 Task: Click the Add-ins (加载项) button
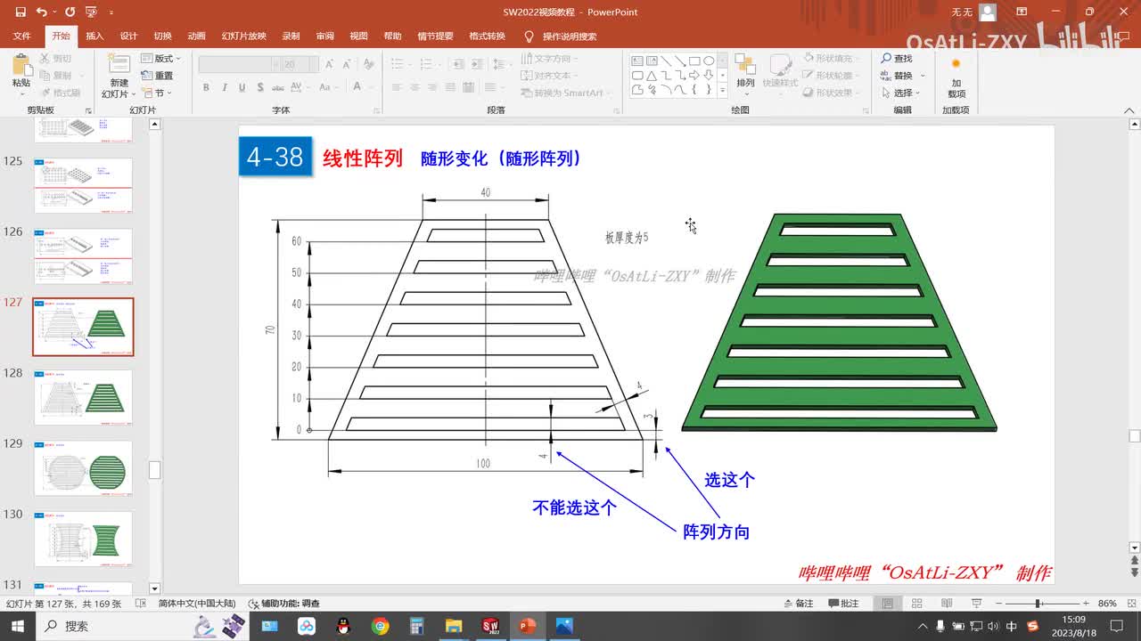(956, 78)
